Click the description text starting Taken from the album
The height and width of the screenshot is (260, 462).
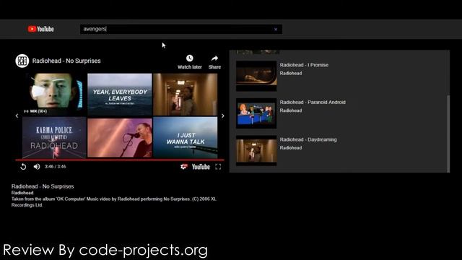click(114, 202)
